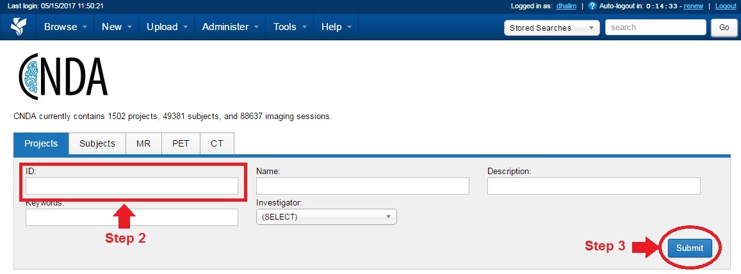
Task: Click the Go search button
Action: pos(724,28)
